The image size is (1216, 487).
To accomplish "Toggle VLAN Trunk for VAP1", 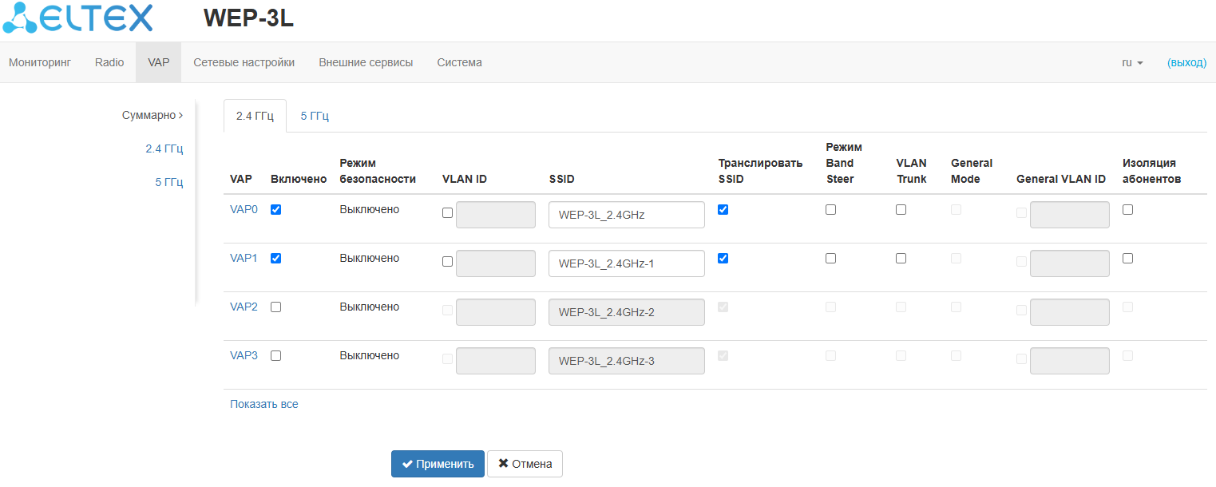I will pos(901,259).
